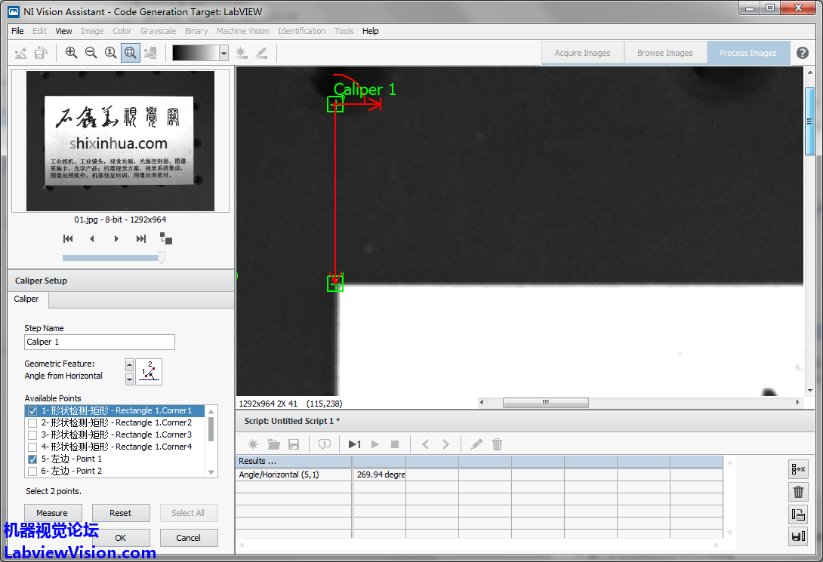Open the context help question mark icon
The width and height of the screenshot is (823, 562).
tap(803, 53)
